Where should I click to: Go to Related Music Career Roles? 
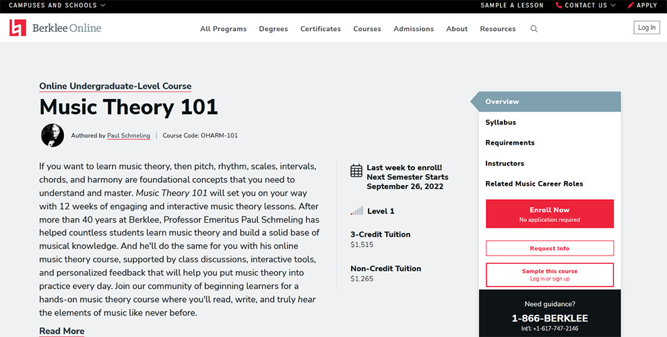tap(534, 184)
